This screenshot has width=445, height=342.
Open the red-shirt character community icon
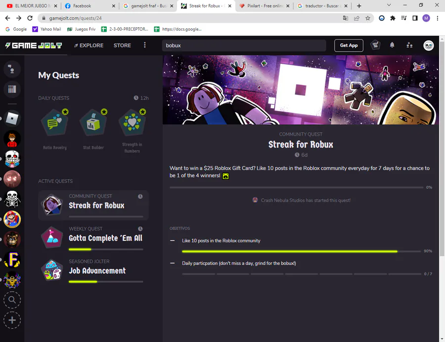pyautogui.click(x=12, y=139)
